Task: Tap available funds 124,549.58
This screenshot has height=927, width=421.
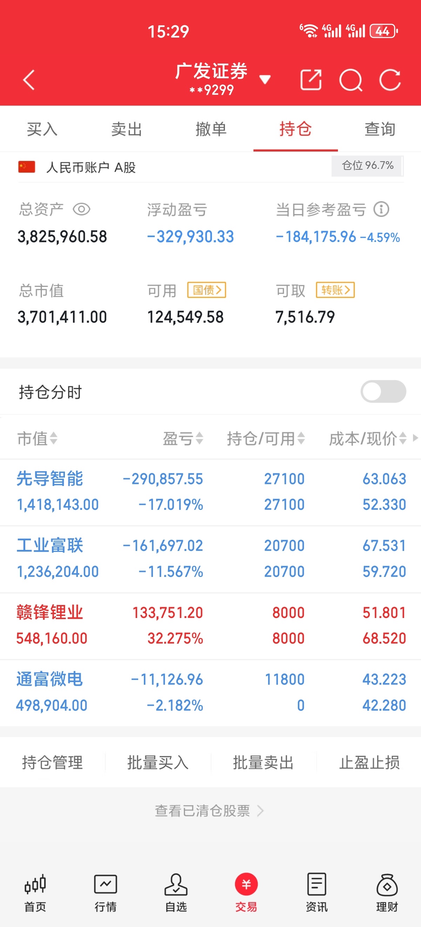Action: (x=186, y=317)
